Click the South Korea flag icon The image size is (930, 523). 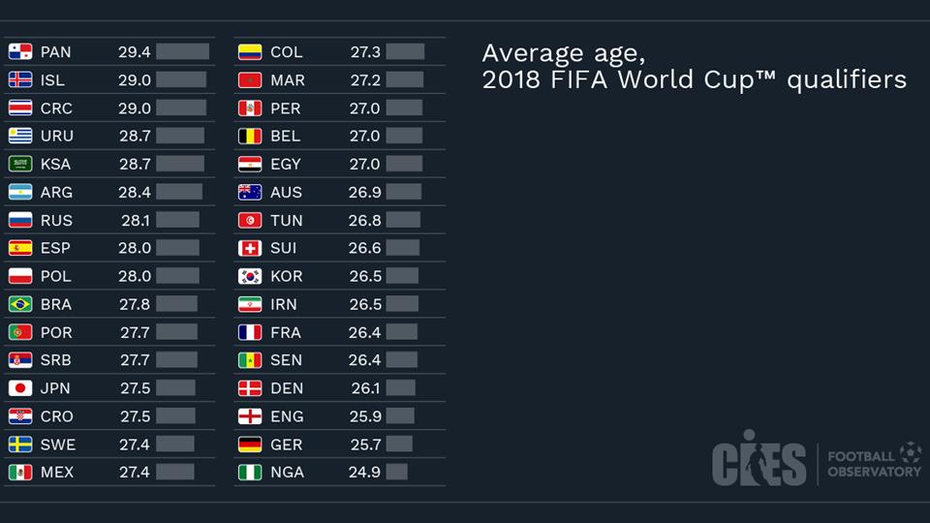click(x=250, y=276)
